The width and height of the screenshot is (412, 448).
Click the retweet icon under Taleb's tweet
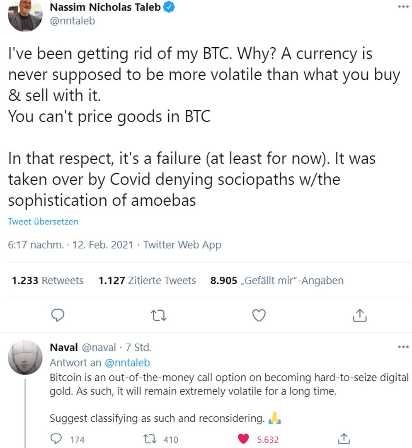click(x=158, y=316)
